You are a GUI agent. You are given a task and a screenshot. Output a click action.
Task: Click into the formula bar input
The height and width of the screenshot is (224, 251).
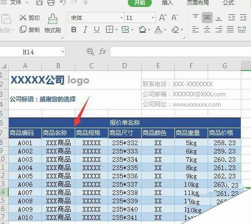click(x=180, y=52)
